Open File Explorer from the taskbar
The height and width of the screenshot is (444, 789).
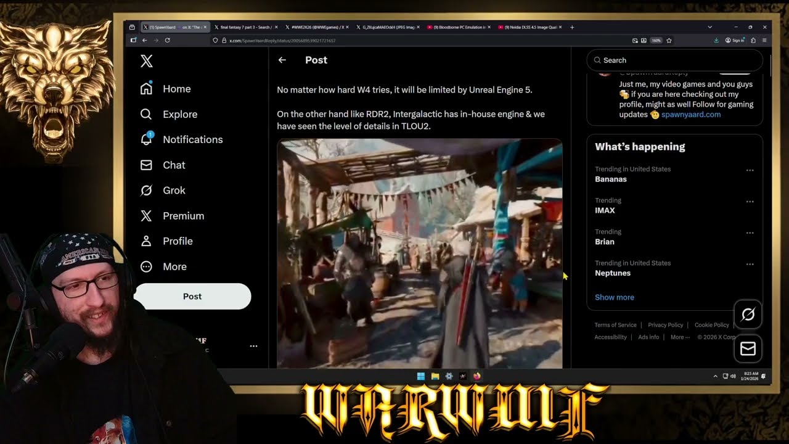coord(435,376)
